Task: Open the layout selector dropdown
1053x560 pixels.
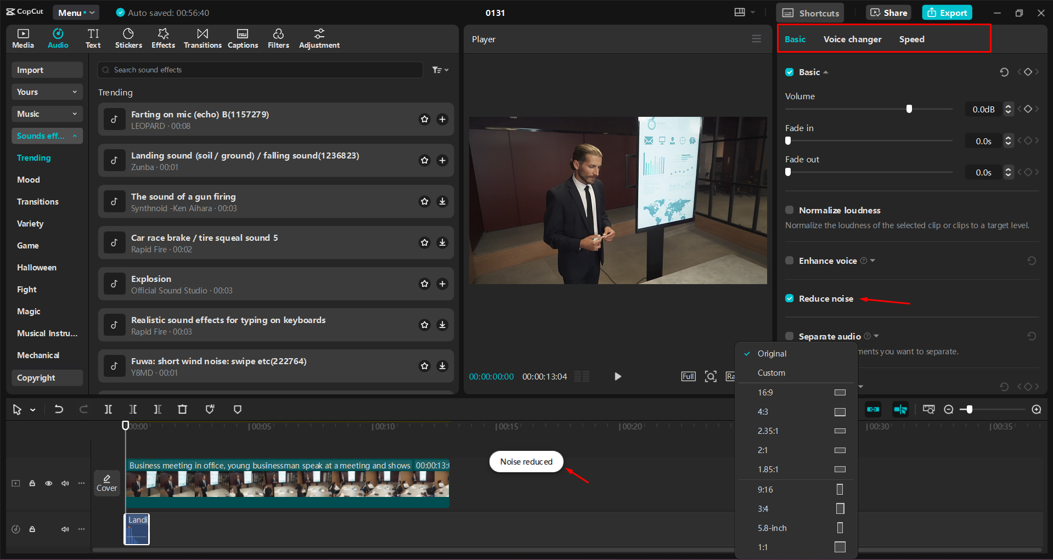Action: pos(745,13)
